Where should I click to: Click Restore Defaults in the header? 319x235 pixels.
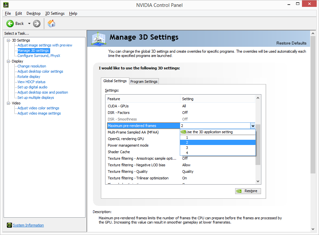[x=291, y=43]
